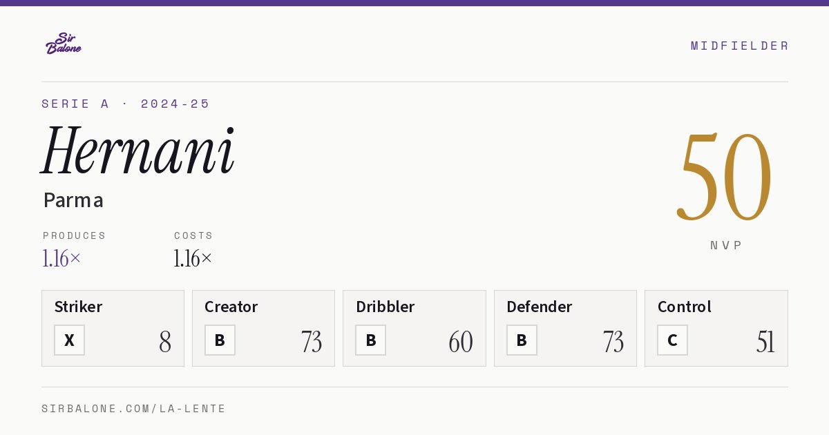Click the Serie A 2024-25 label
Image resolution: width=829 pixels, height=435 pixels.
click(126, 104)
